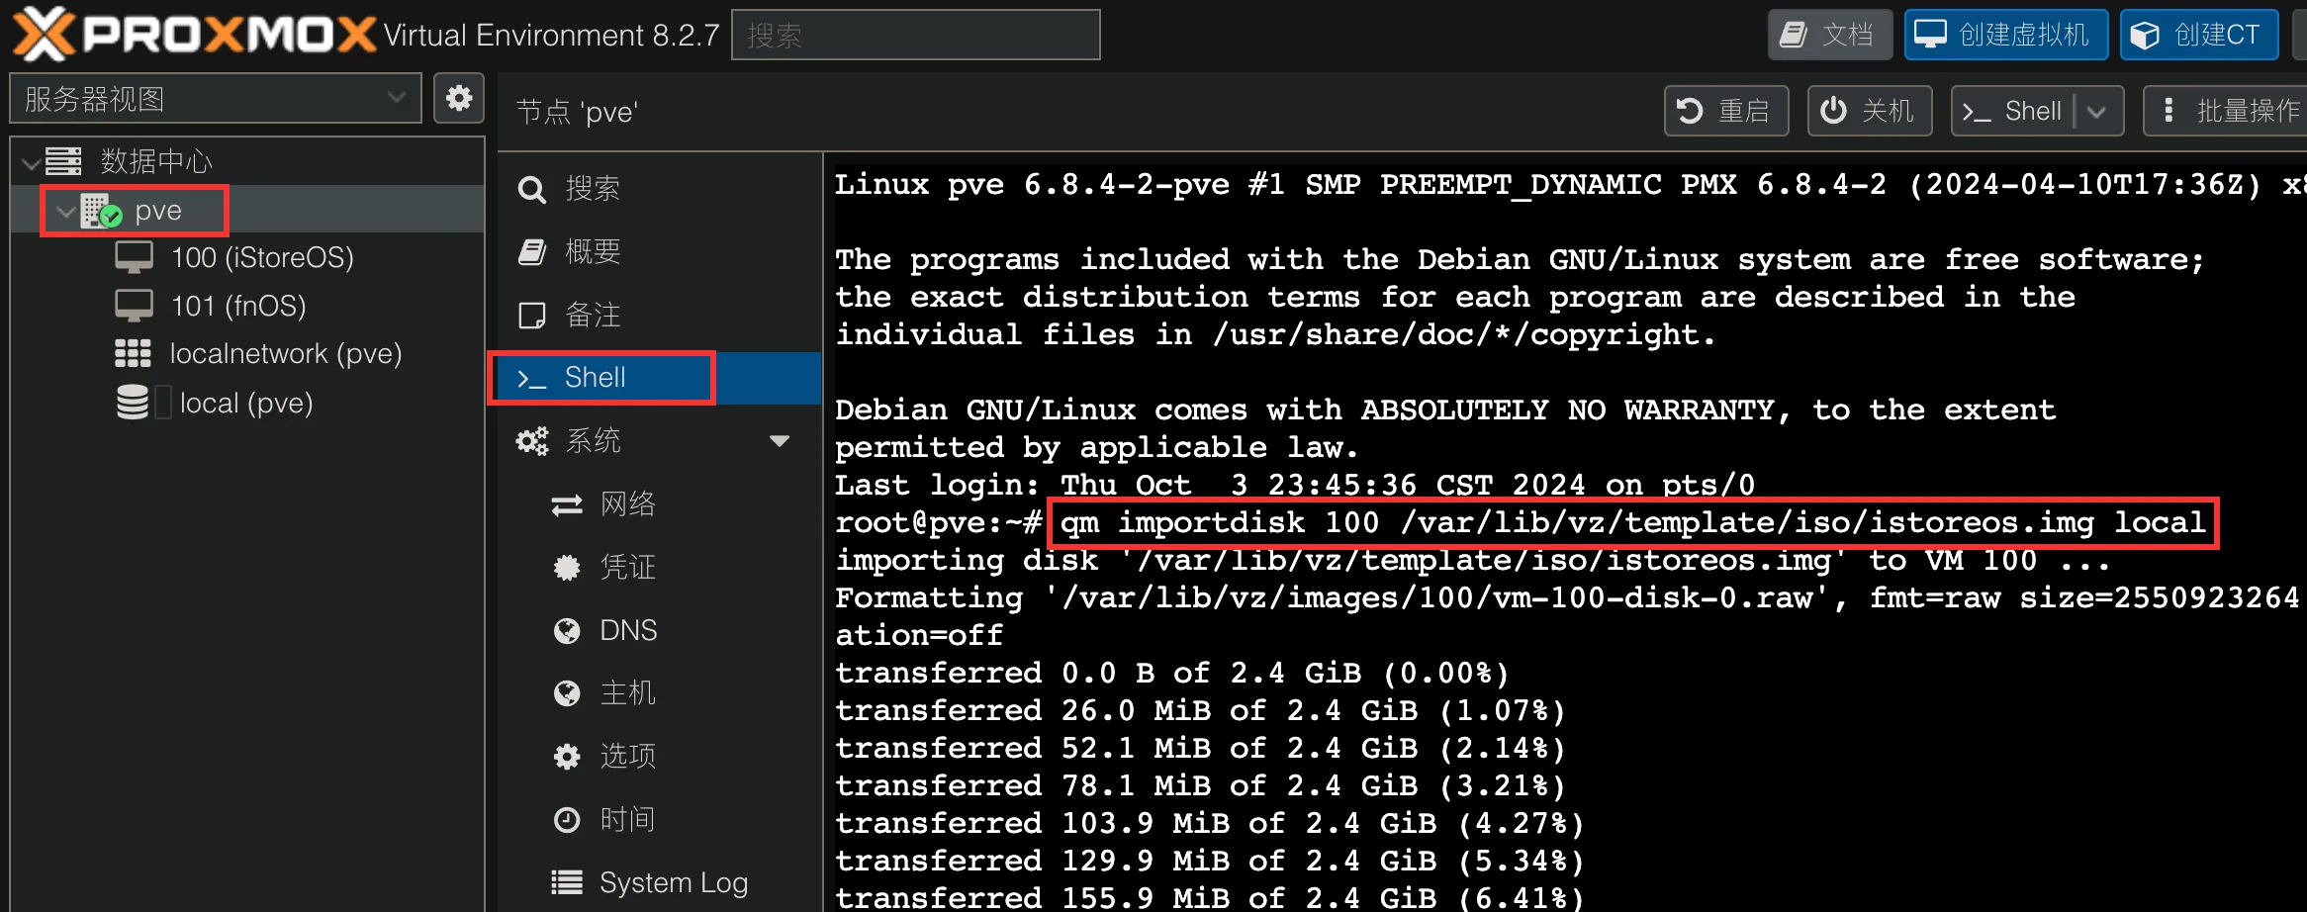Click the monitor icon for VM 100 iStoreOS
This screenshot has height=912, width=2307.
pyautogui.click(x=134, y=258)
